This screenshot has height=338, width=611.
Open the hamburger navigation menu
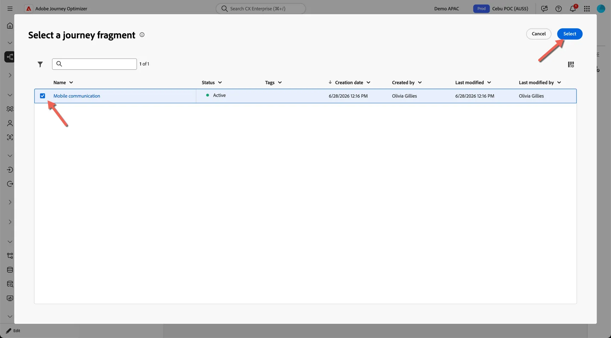click(10, 8)
